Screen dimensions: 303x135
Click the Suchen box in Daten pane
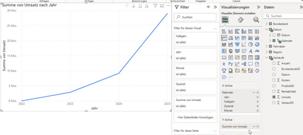[284, 16]
